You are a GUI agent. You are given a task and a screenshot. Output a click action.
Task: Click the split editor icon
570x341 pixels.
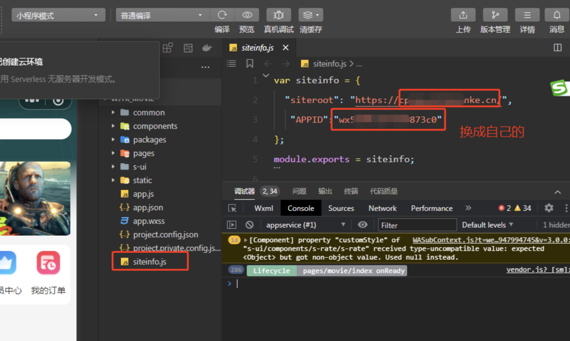coord(557,47)
